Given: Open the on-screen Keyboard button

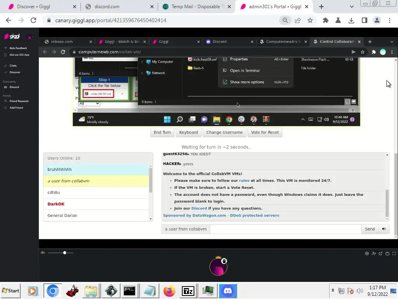Looking at the screenshot, I should pos(189,132).
